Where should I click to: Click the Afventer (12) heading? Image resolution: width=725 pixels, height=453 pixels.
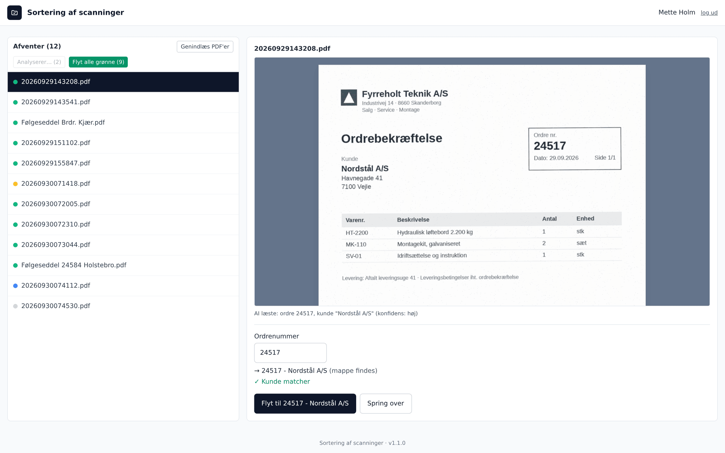37,46
